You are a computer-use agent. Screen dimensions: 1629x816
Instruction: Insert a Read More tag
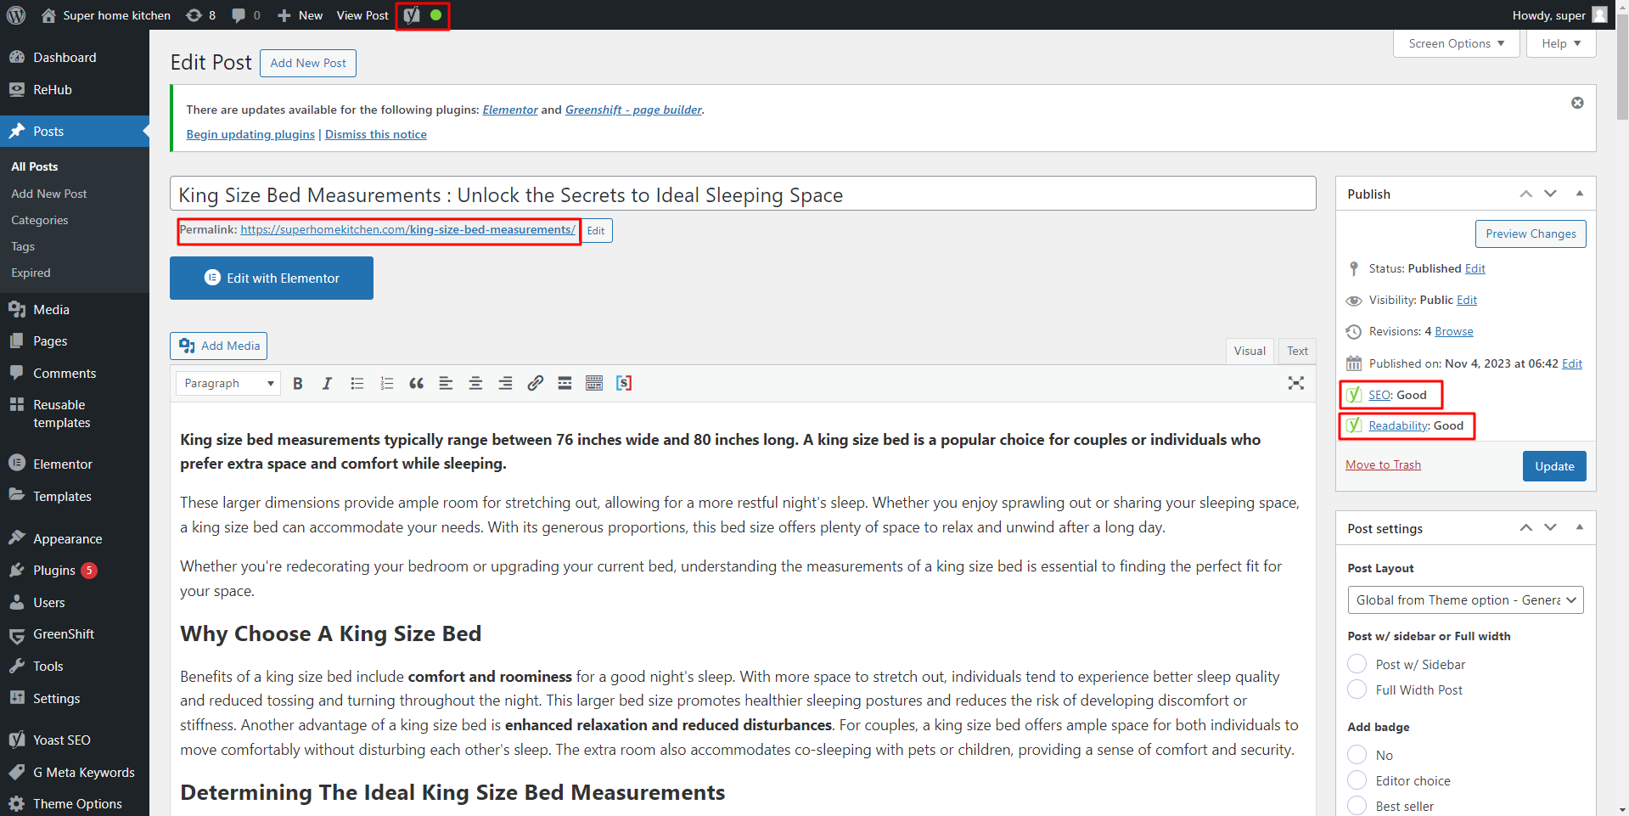pos(564,383)
